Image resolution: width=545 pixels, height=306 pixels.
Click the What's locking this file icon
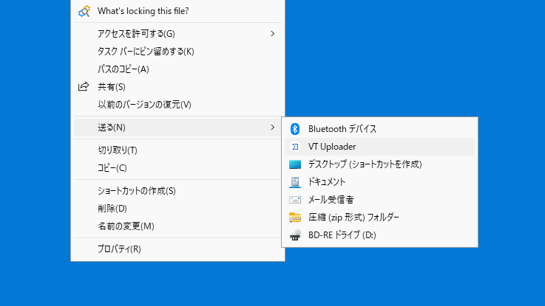pyautogui.click(x=84, y=11)
